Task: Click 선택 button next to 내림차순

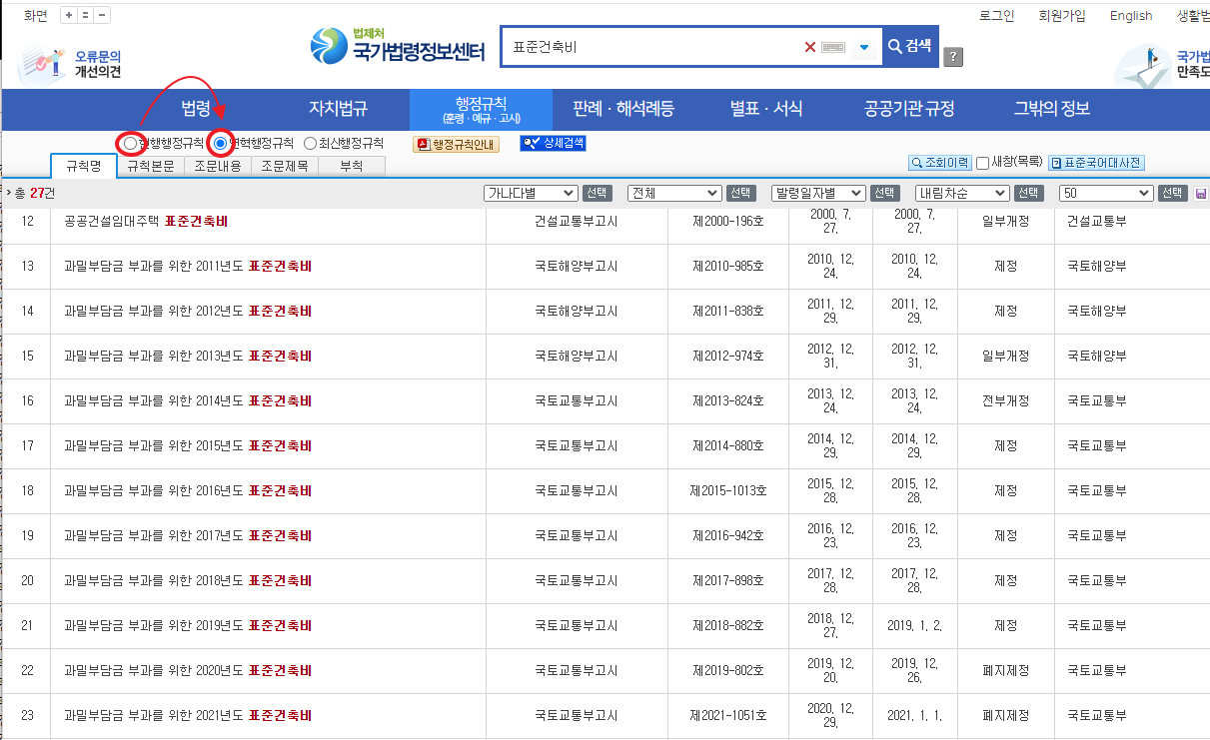Action: 1028,193
